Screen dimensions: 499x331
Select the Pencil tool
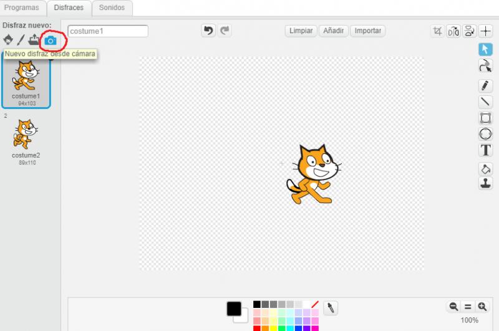(x=486, y=85)
